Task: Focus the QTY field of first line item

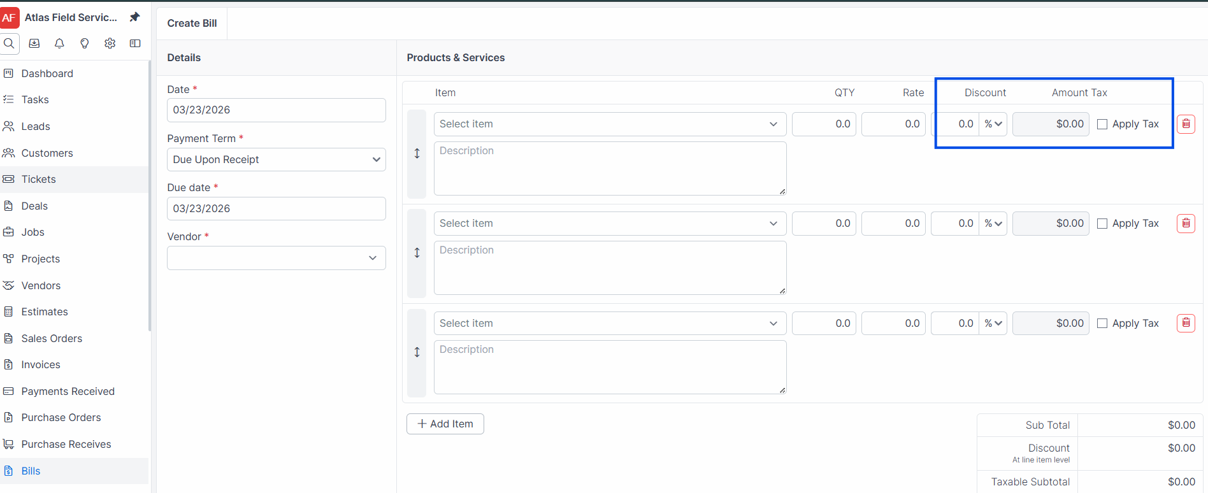Action: click(x=824, y=124)
